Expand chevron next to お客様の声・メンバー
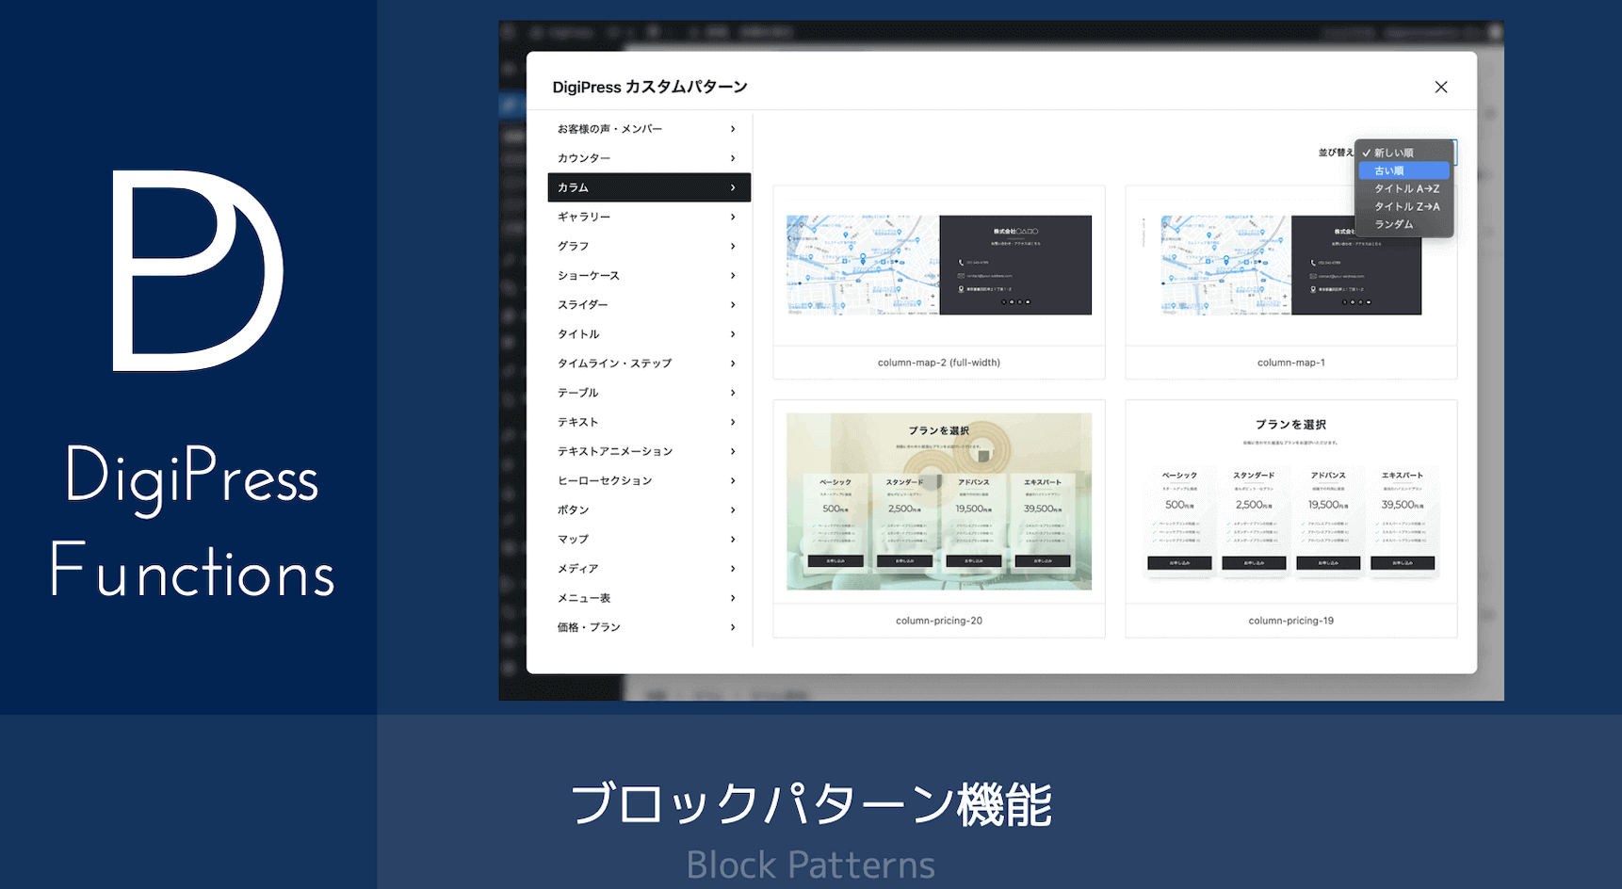 (733, 129)
